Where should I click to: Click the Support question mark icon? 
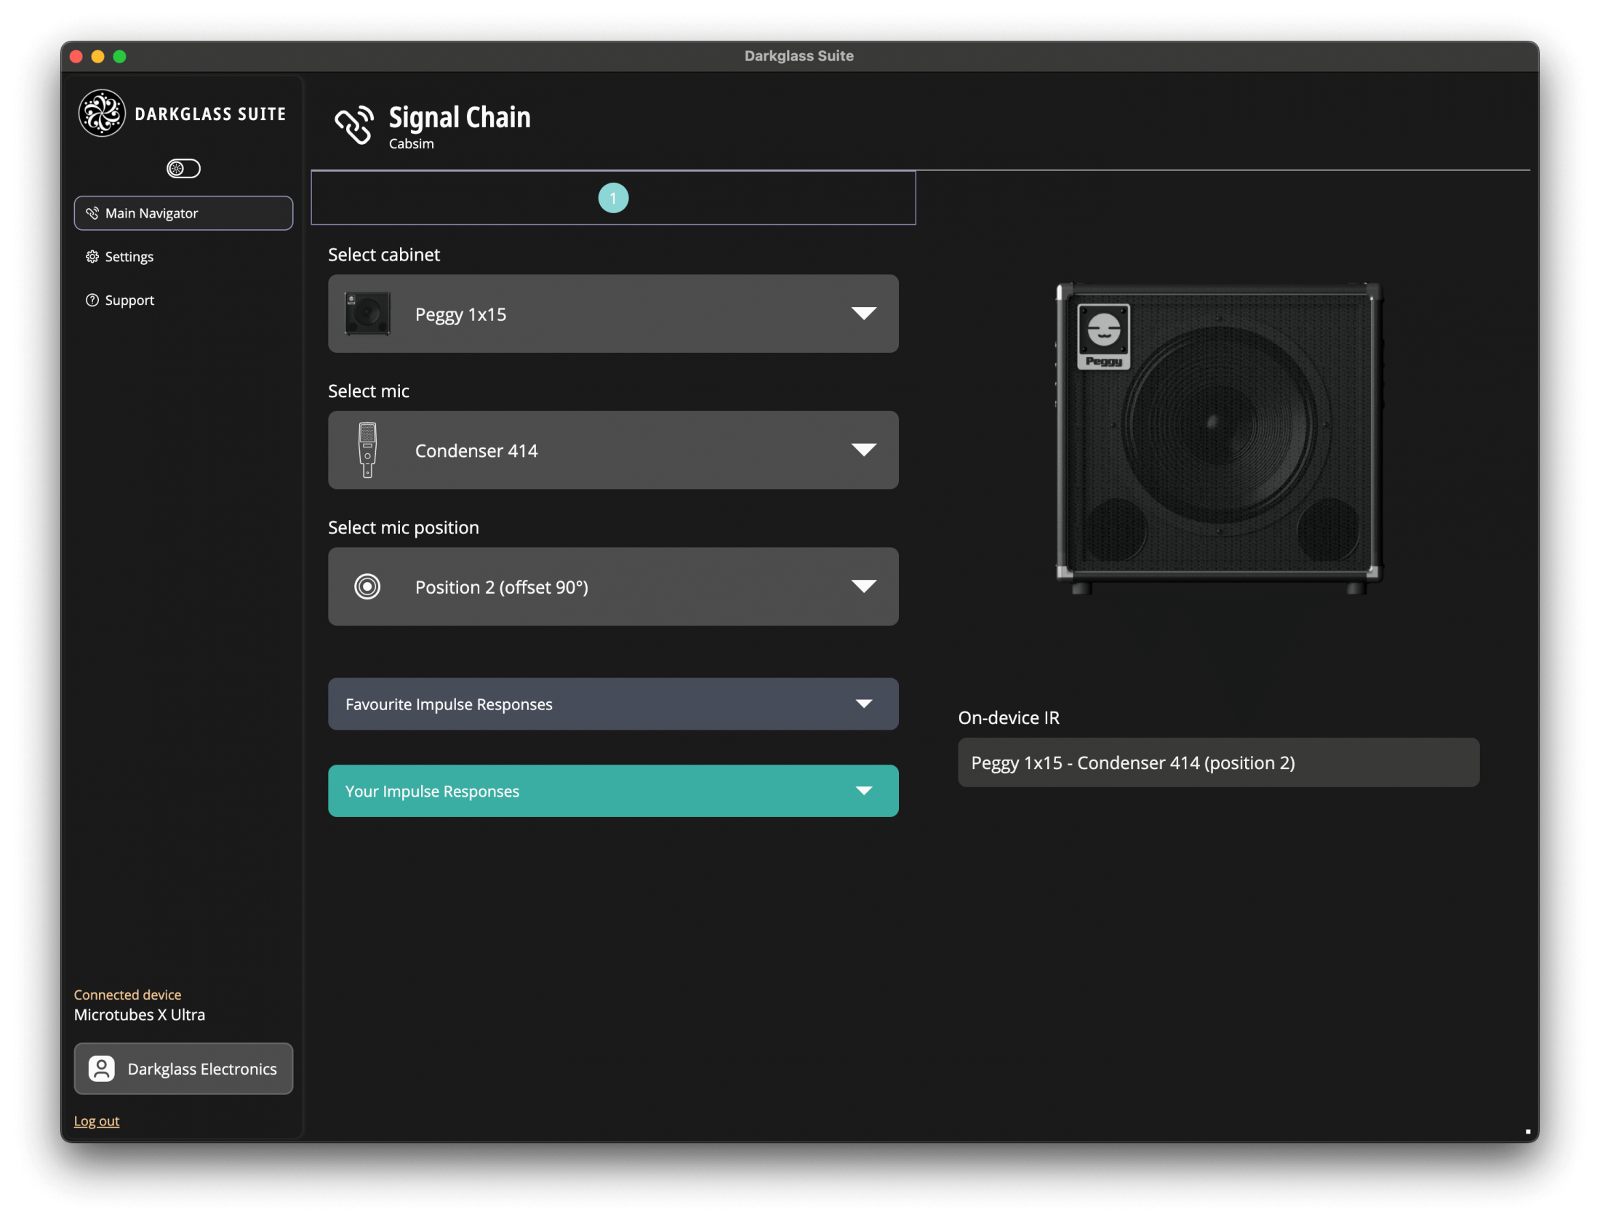pyautogui.click(x=92, y=300)
